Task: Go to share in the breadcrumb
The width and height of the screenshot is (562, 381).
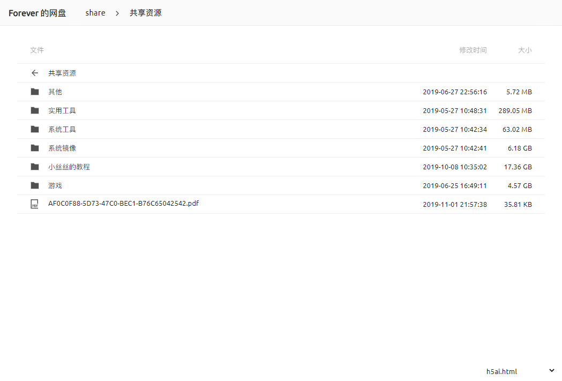Action: tap(95, 13)
